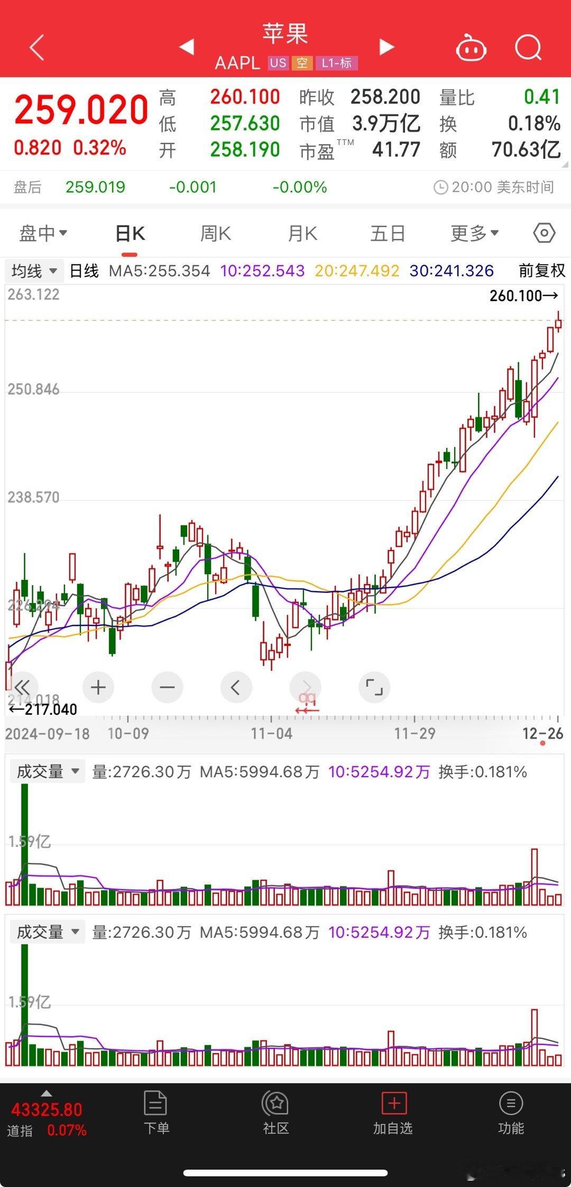Tap the 0.18% turnover rate in header
This screenshot has height=1187, width=571.
pyautogui.click(x=534, y=123)
